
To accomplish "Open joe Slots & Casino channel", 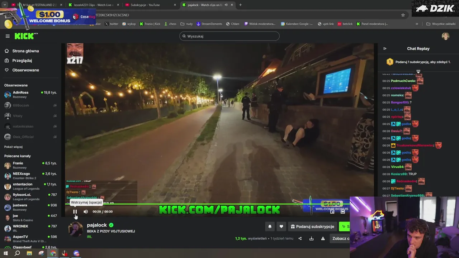I will [30, 218].
